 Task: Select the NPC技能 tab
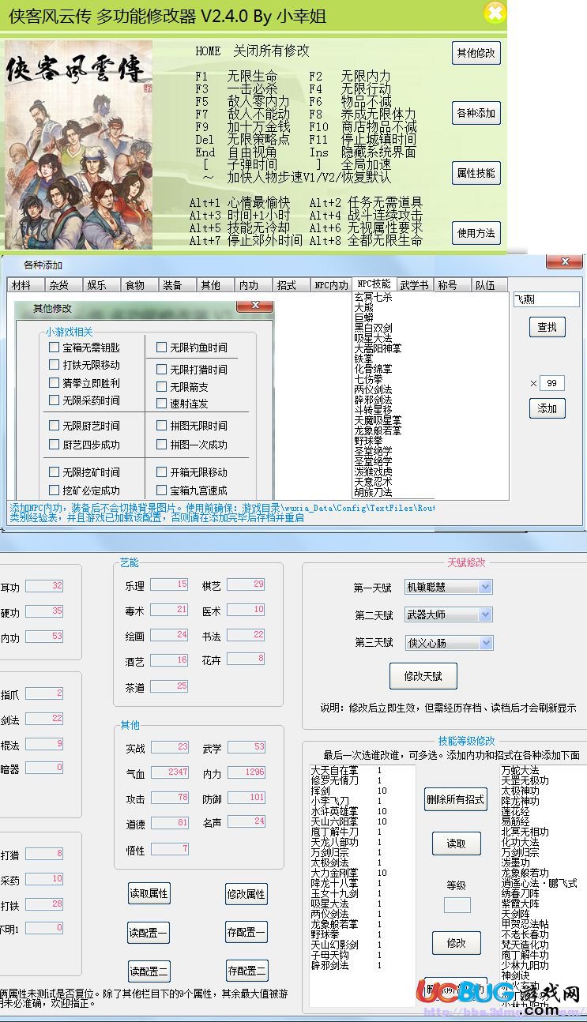(x=373, y=284)
